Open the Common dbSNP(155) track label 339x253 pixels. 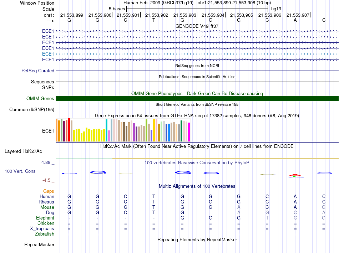31,110
